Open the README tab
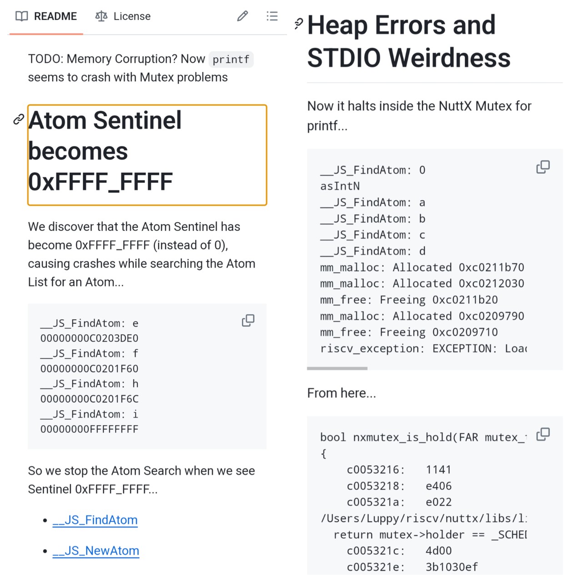582x582 pixels. [46, 16]
